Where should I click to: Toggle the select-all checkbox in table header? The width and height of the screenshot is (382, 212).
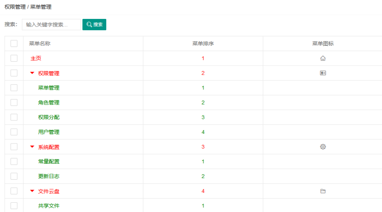tap(14, 43)
